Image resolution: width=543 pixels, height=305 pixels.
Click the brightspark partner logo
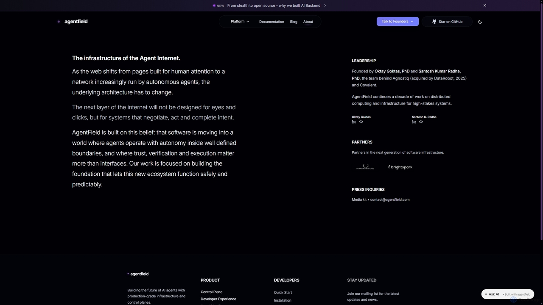[400, 167]
